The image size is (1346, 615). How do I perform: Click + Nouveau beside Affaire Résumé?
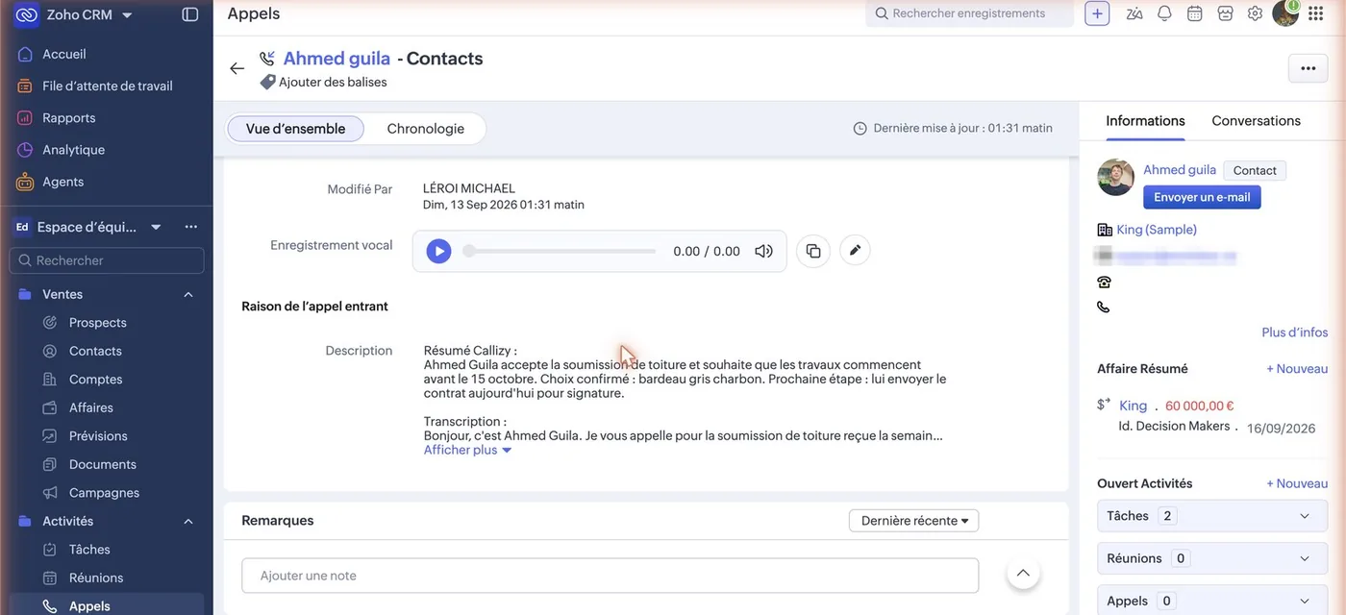point(1297,369)
